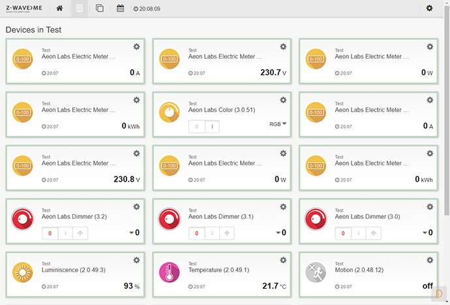Click the Temperature thermometer icon

(x=170, y=272)
